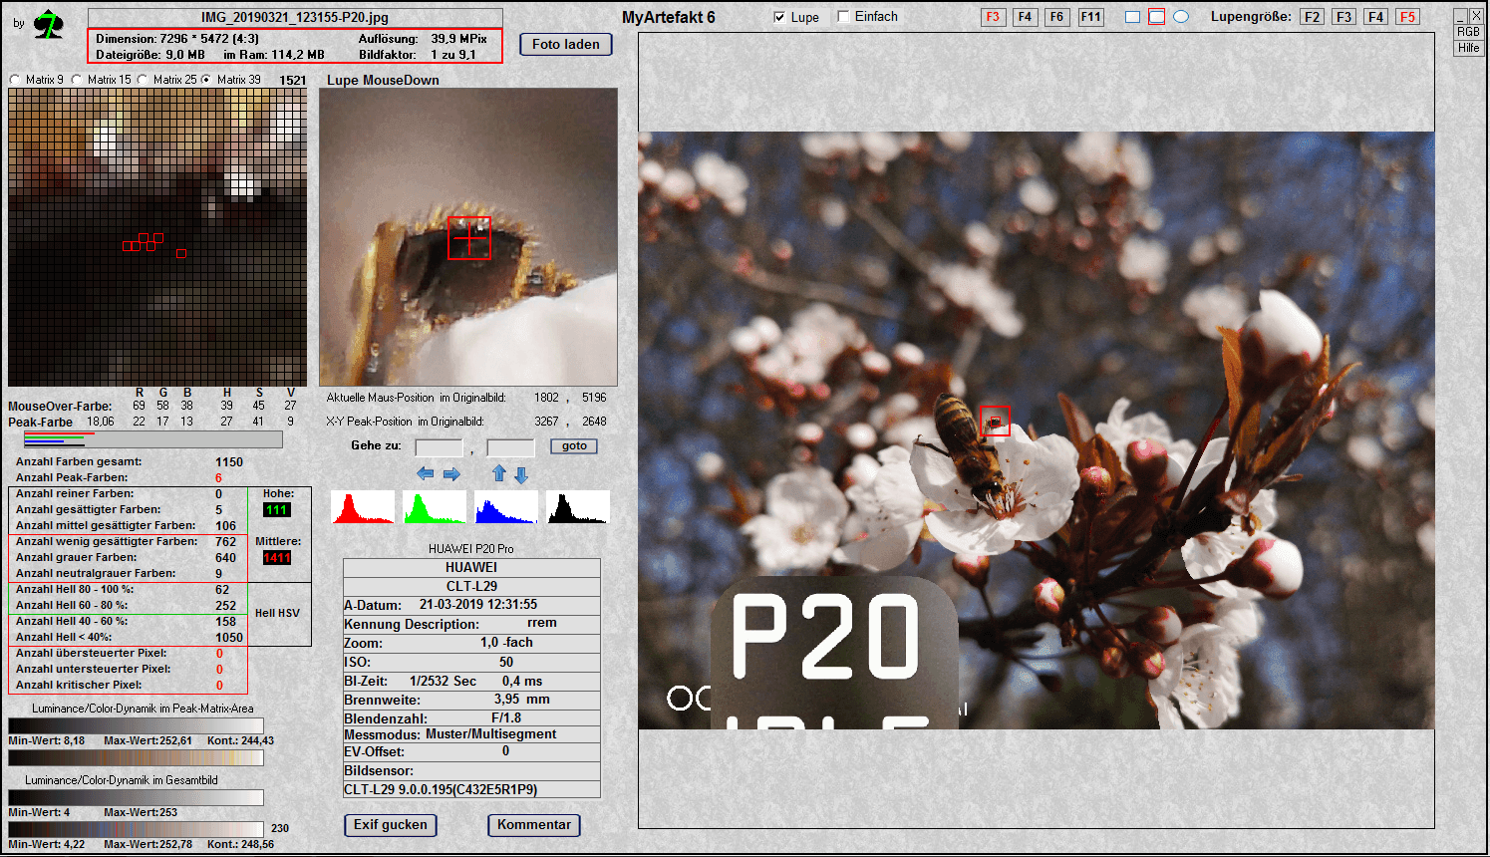Image resolution: width=1490 pixels, height=857 pixels.
Task: Click the Messmodus Muster/Multisegment row
Action: [x=471, y=734]
